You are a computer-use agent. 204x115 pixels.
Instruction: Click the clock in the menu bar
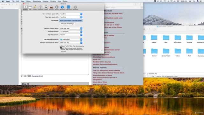pyautogui.click(x=184, y=1)
